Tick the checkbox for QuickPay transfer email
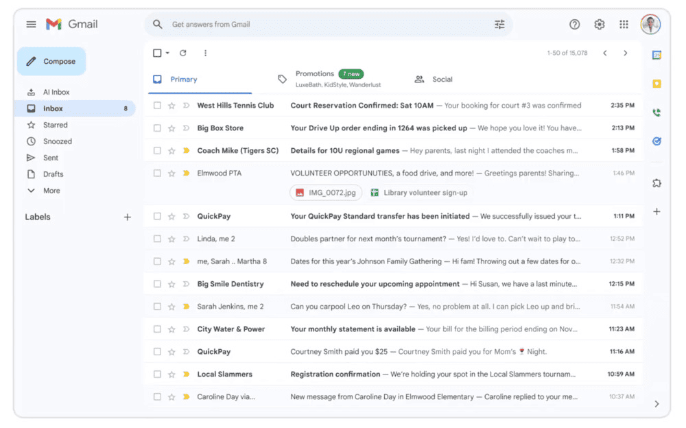Viewport: 686px width, 428px height. [157, 216]
